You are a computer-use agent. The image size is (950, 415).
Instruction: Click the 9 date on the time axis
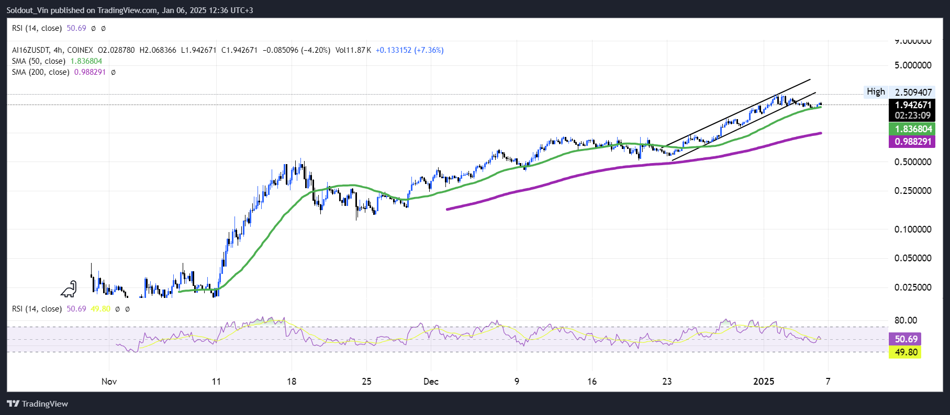[517, 382]
